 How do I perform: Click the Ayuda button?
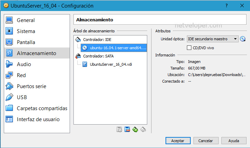234,141
